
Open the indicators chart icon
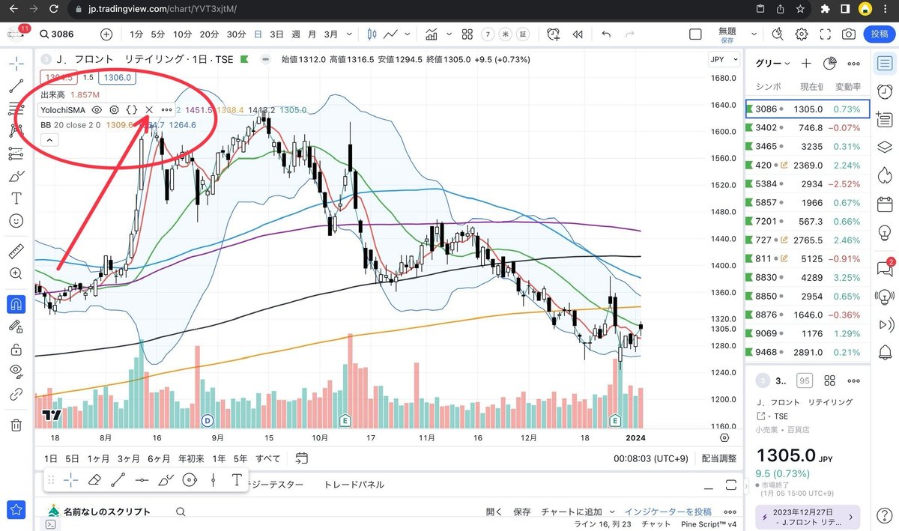(x=432, y=34)
